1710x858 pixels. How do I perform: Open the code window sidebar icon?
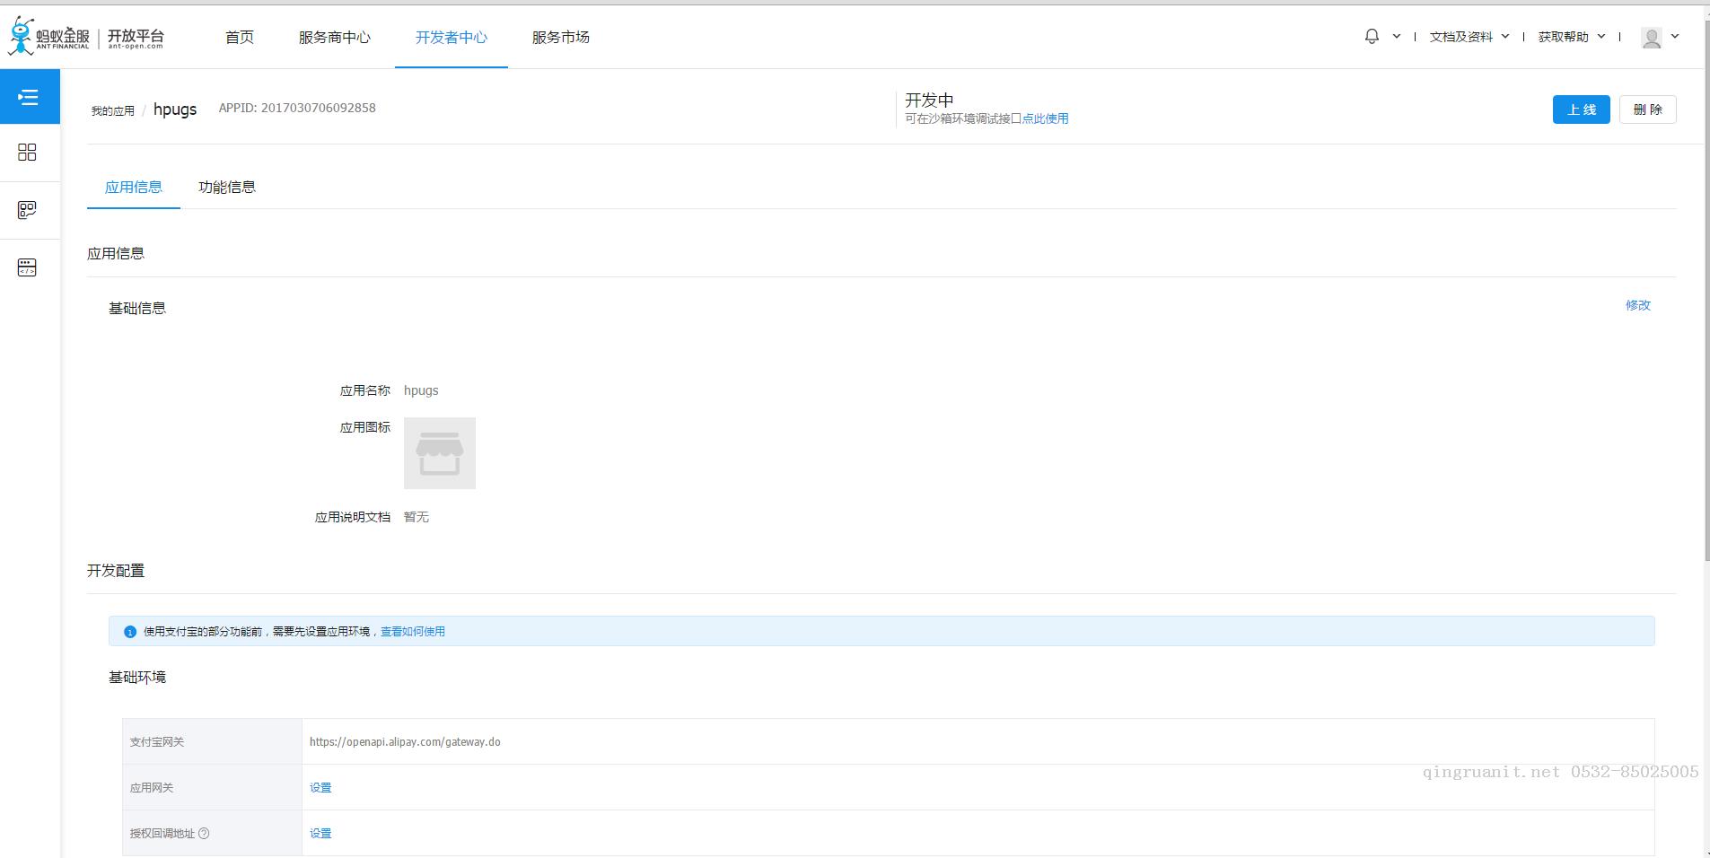click(27, 267)
